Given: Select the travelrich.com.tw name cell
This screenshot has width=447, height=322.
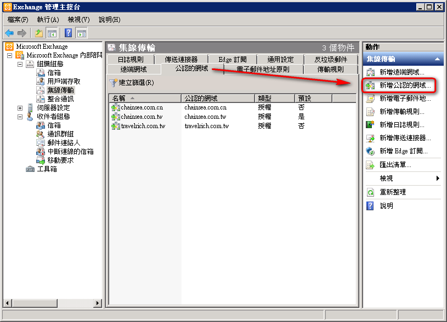Looking at the screenshot, I should point(143,126).
